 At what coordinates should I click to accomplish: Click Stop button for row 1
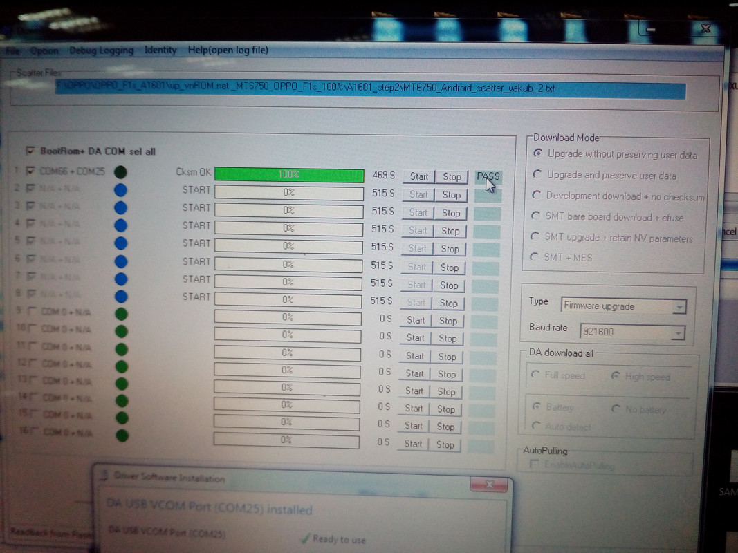pos(452,177)
